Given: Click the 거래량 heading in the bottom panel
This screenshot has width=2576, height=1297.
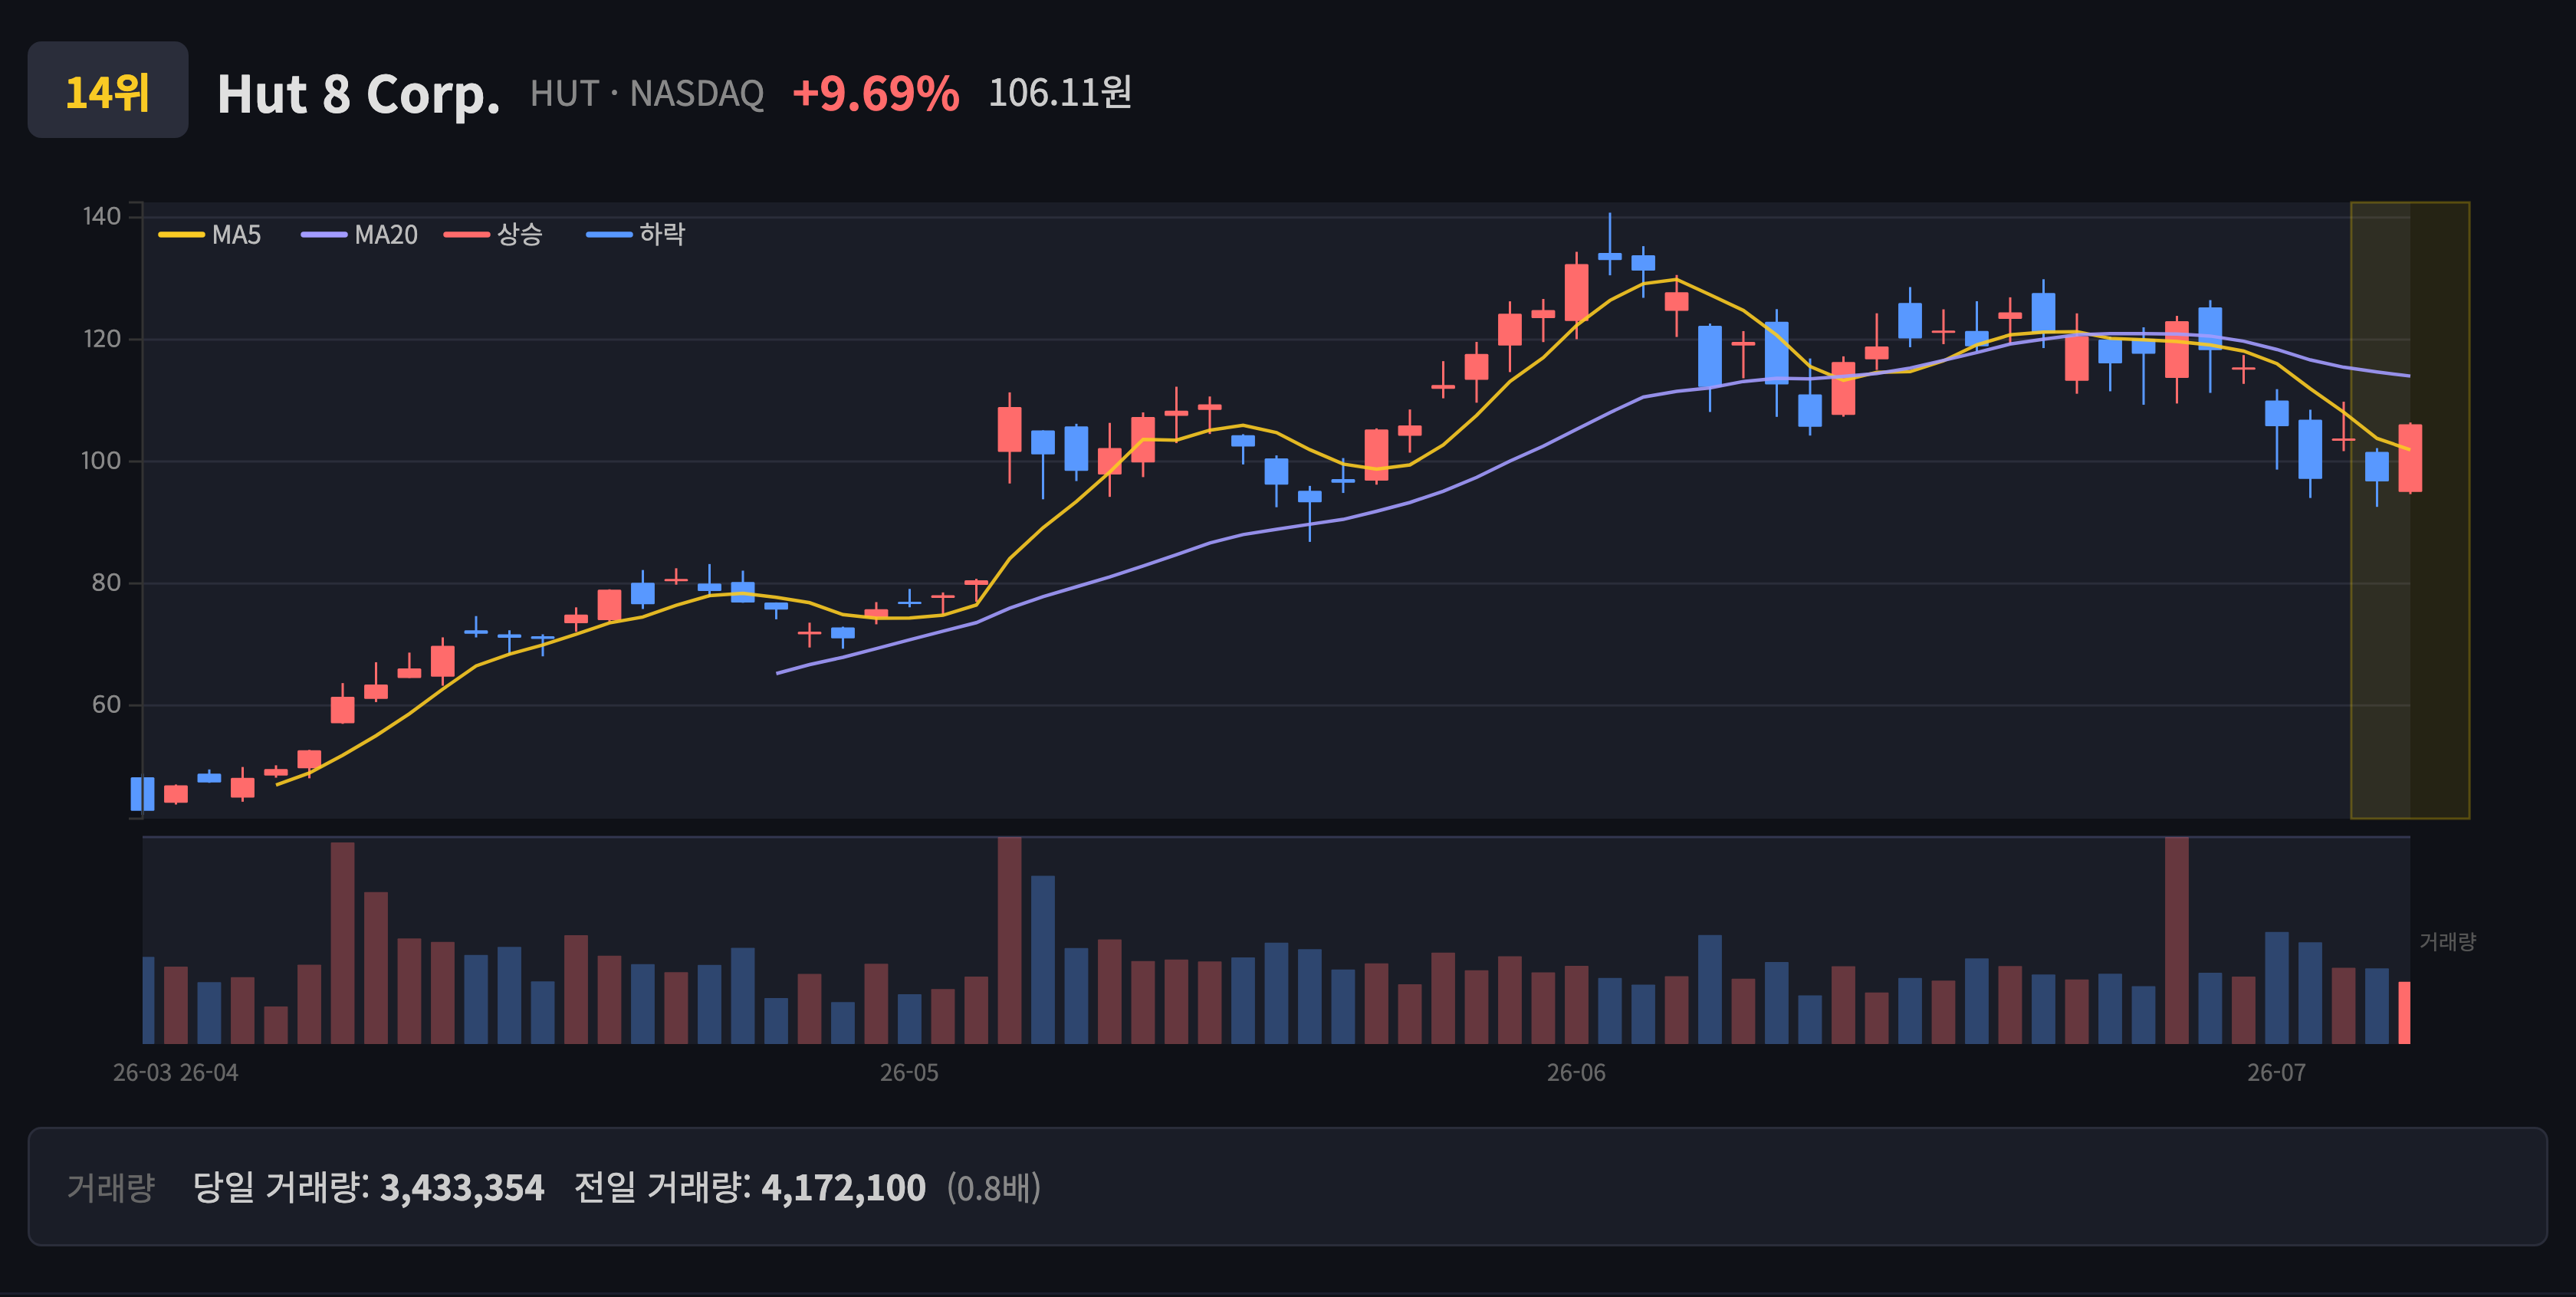Looking at the screenshot, I should click(x=111, y=1187).
